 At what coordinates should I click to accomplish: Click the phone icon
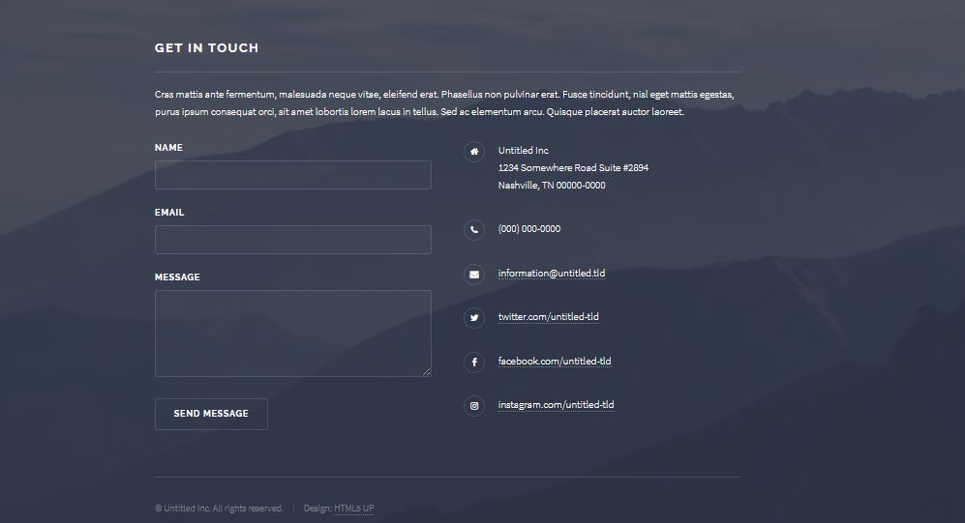tap(474, 230)
